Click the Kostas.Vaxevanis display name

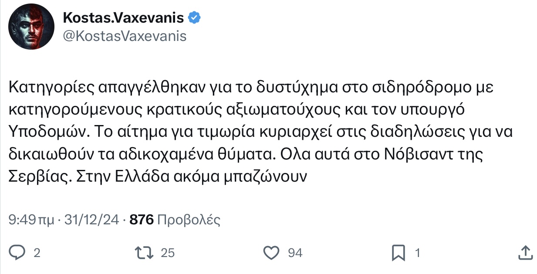(125, 17)
